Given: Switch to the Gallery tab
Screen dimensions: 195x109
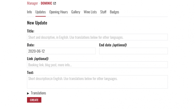Looking at the screenshot, I should tap(75, 12).
